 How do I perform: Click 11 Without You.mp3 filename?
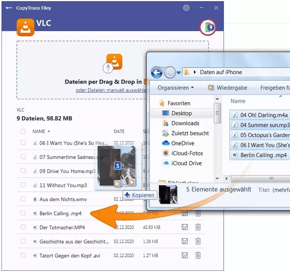(x=63, y=185)
